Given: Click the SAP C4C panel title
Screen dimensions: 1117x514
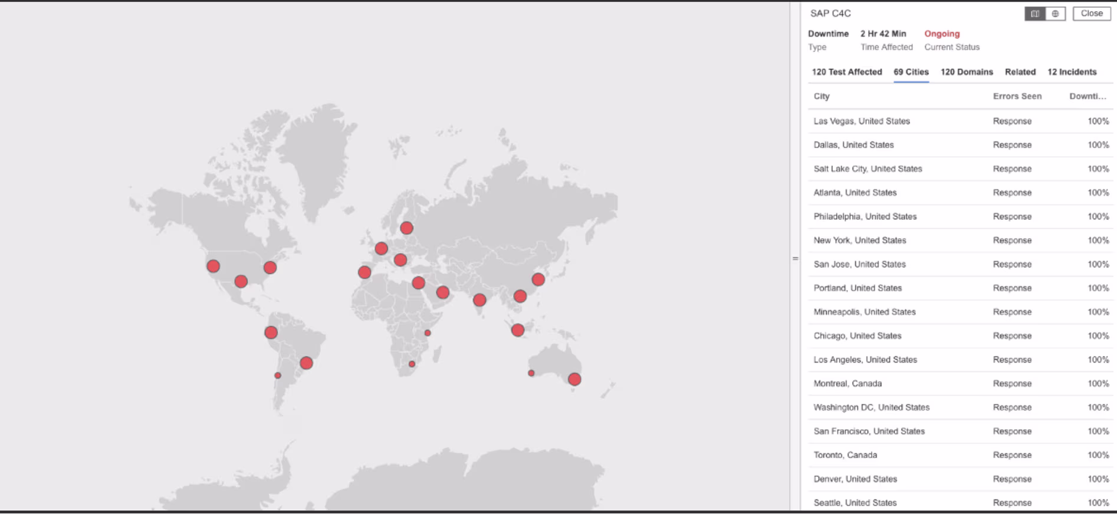Looking at the screenshot, I should tap(830, 14).
